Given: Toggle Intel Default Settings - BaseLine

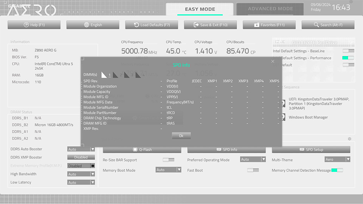Looking at the screenshot, I should [348, 51].
